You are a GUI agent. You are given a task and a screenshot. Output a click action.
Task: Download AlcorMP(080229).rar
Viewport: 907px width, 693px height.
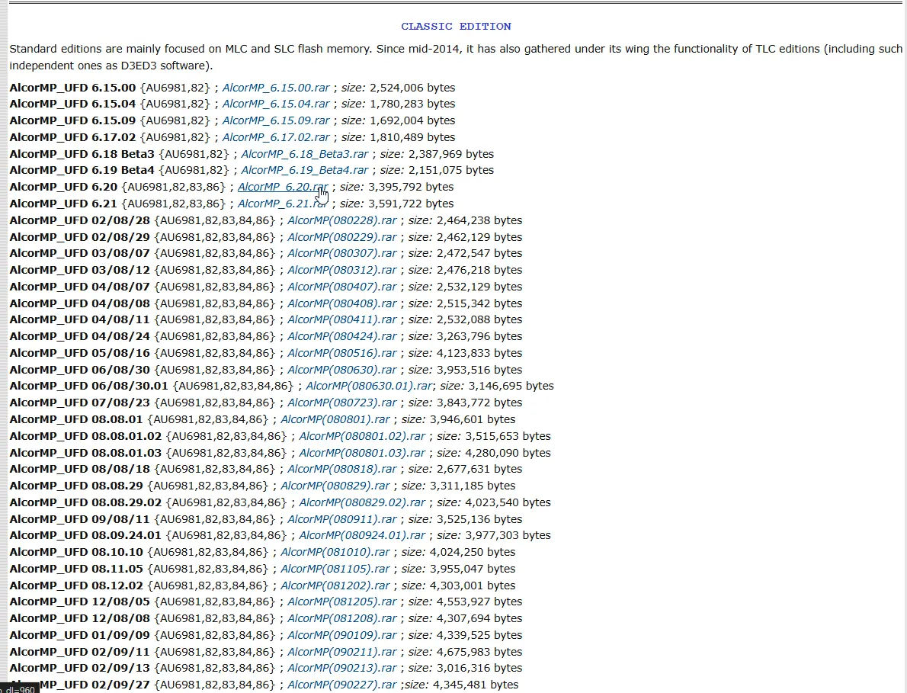(342, 238)
